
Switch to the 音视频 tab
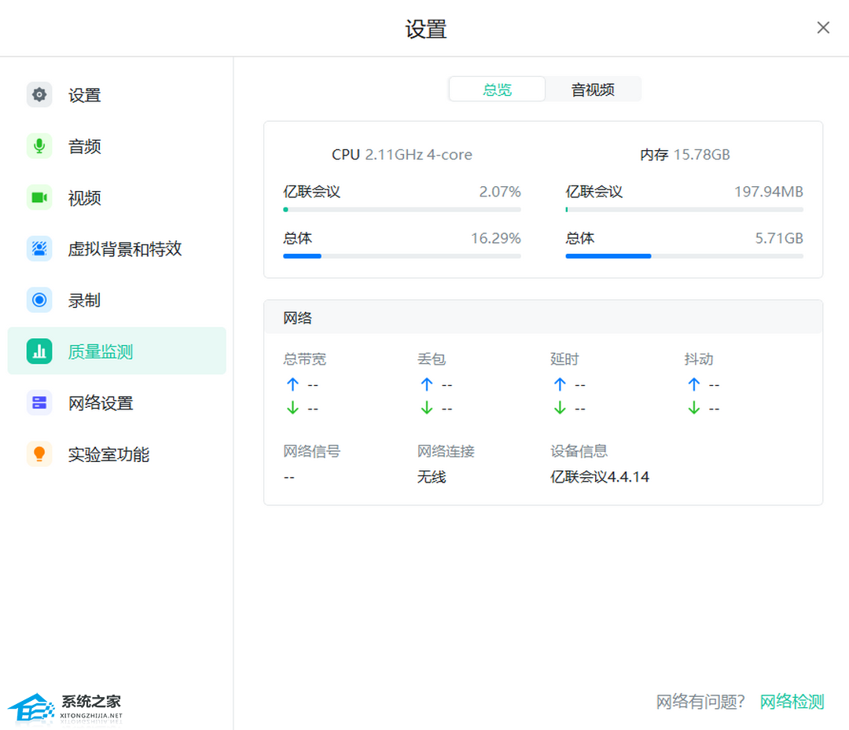[x=593, y=90]
